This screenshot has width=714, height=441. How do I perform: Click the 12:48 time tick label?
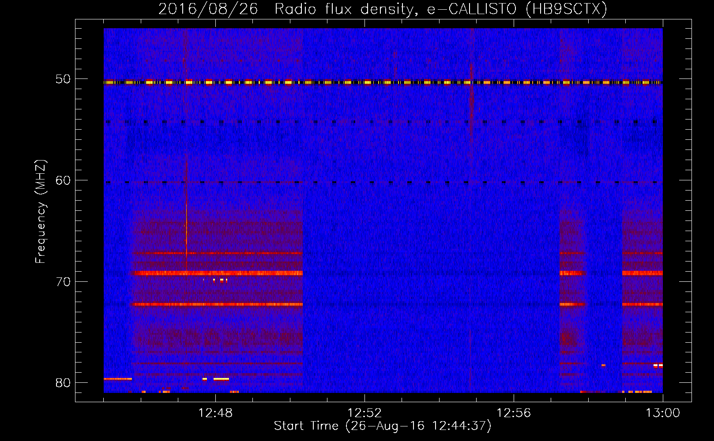coord(215,413)
